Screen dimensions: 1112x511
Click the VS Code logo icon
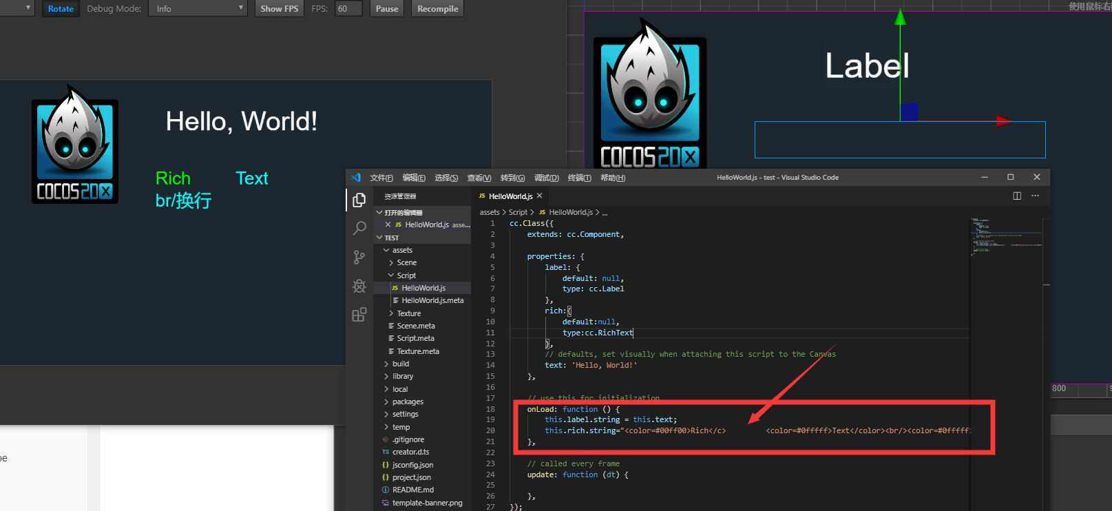(x=356, y=178)
